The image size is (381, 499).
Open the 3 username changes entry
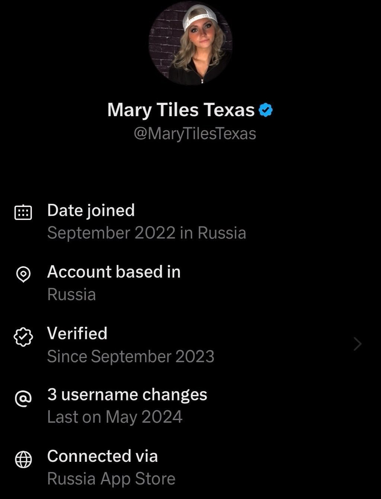coord(127,394)
